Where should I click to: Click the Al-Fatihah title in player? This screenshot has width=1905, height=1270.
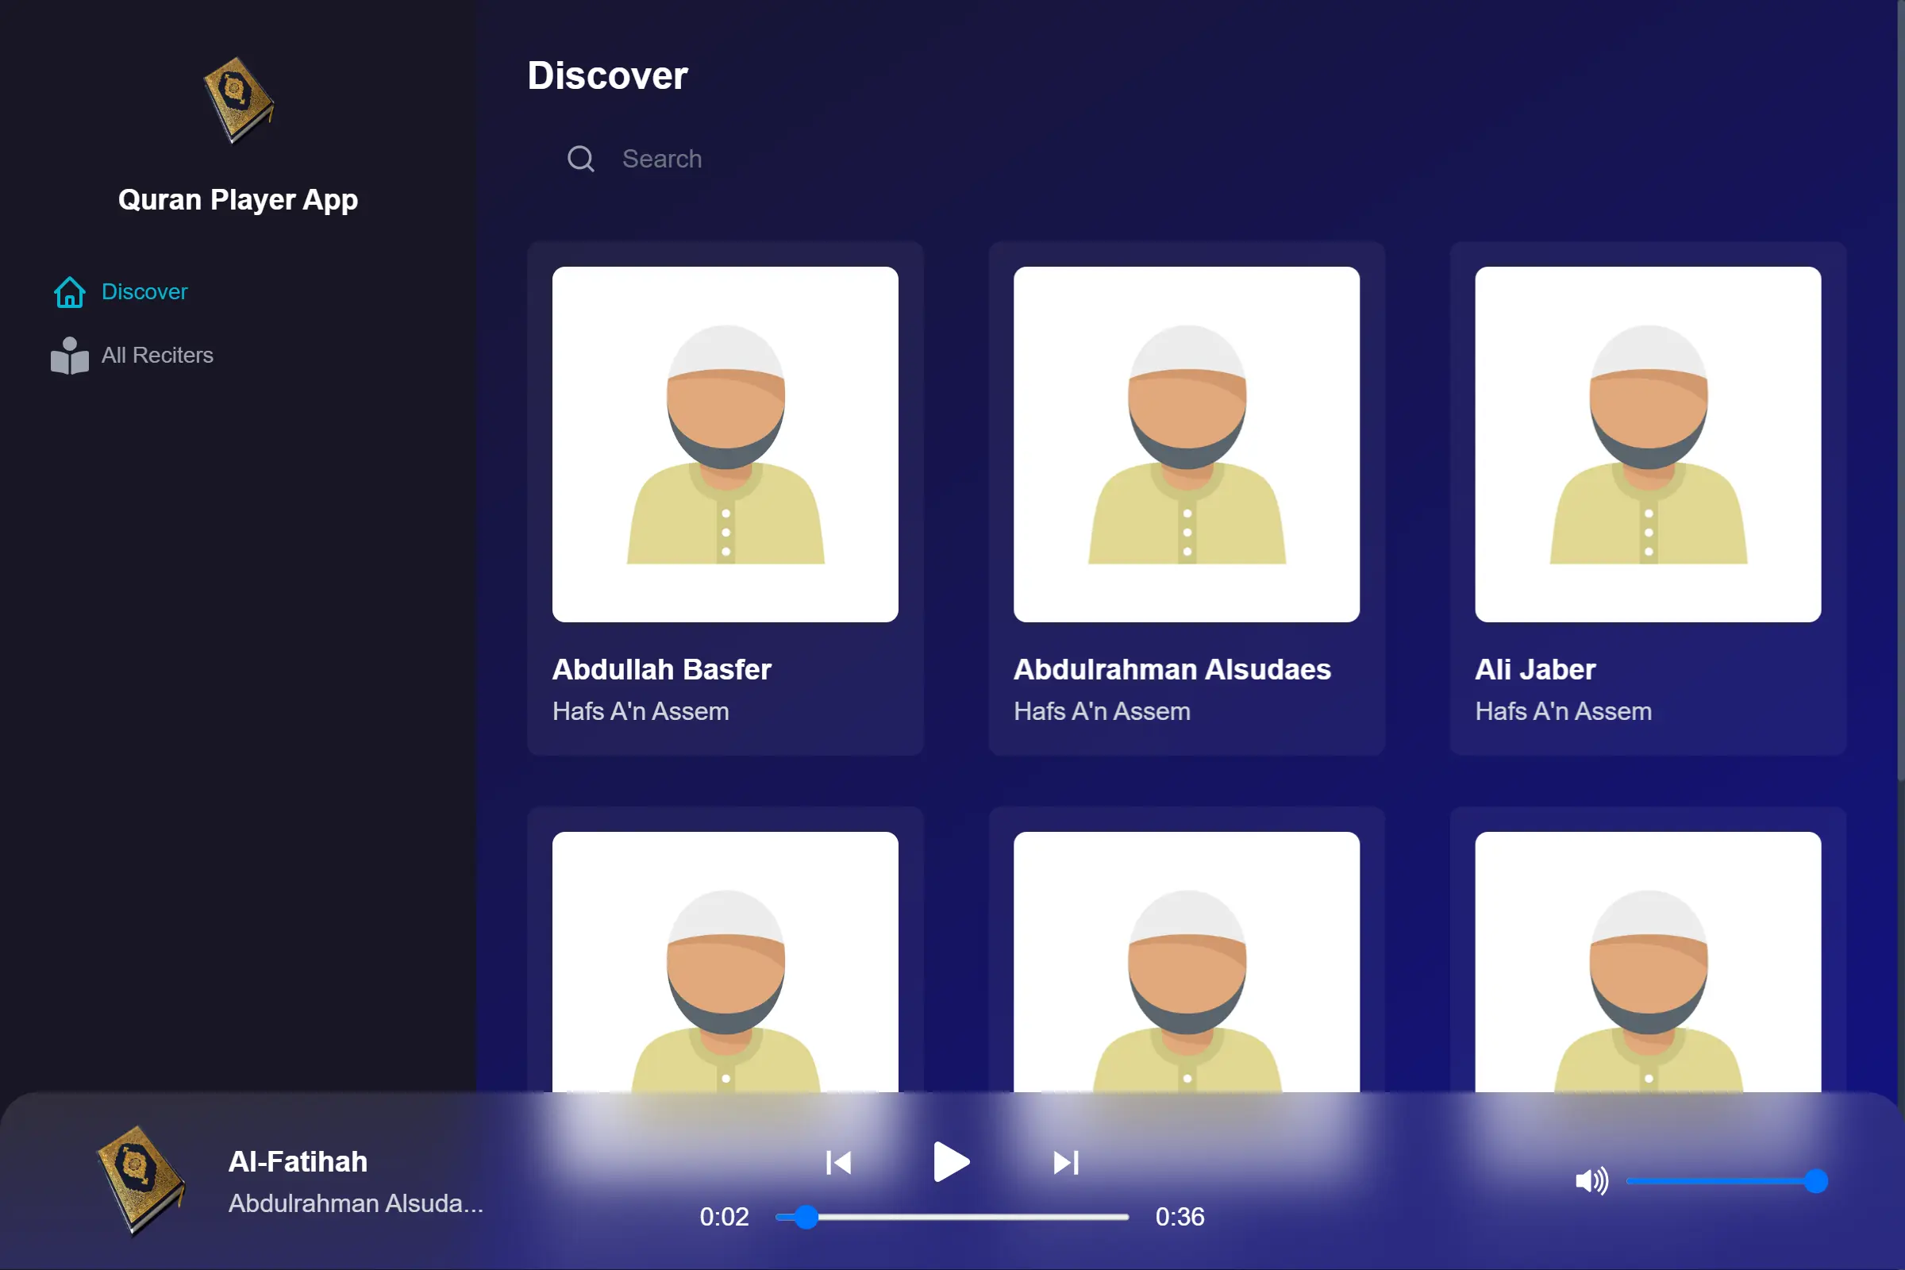click(x=298, y=1161)
